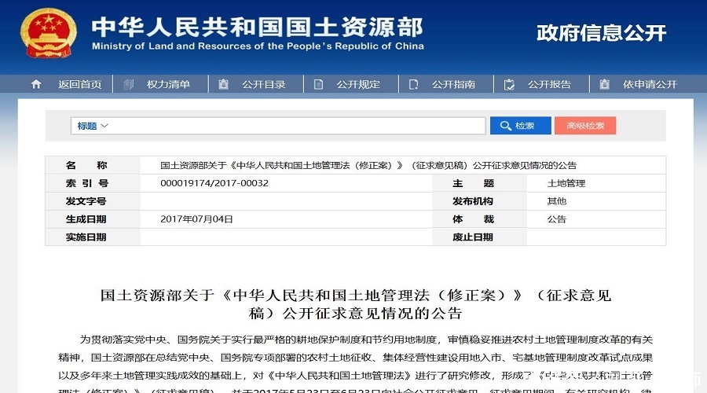Click the 中华人民共和国国土资源部 site title
The image size is (707, 393).
pos(257,27)
